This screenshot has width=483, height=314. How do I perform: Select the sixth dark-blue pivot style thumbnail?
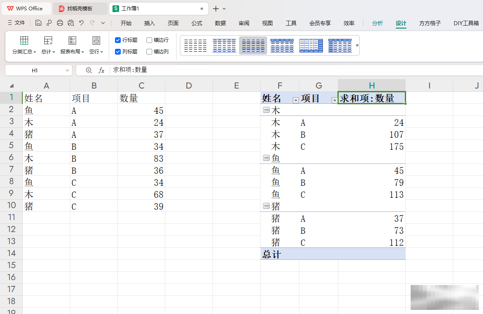click(340, 46)
